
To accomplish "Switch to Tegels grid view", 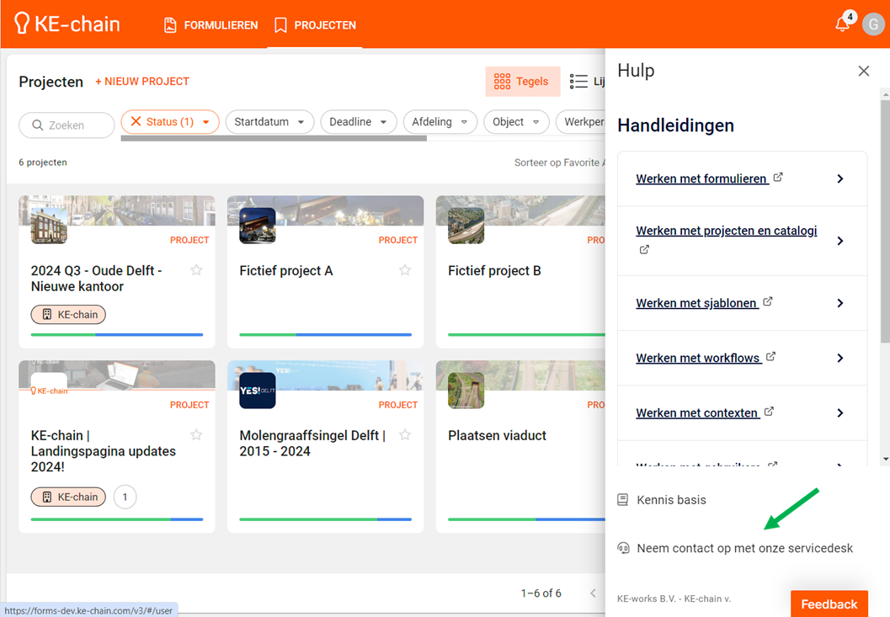I will tap(522, 82).
